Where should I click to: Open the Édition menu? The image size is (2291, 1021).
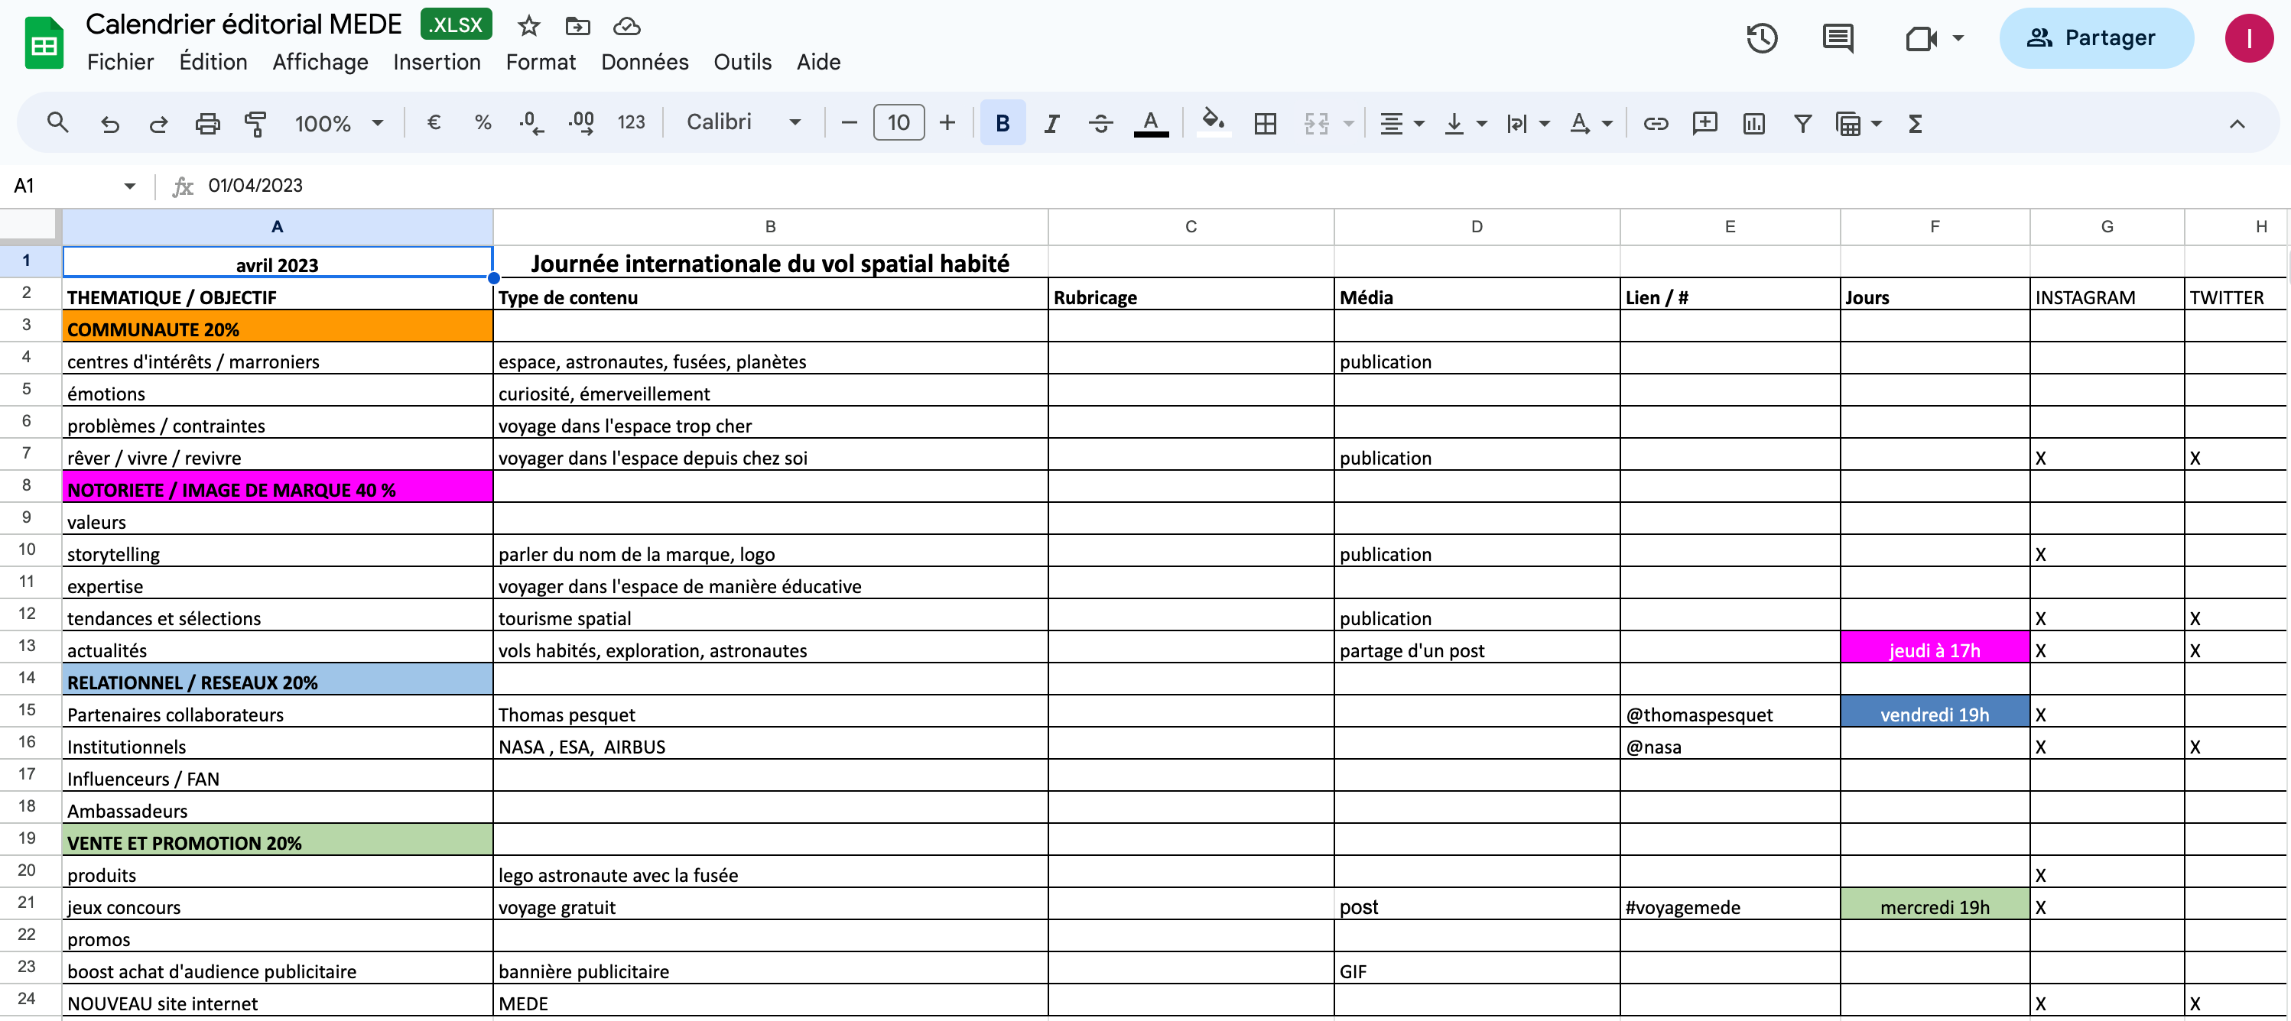coord(213,62)
